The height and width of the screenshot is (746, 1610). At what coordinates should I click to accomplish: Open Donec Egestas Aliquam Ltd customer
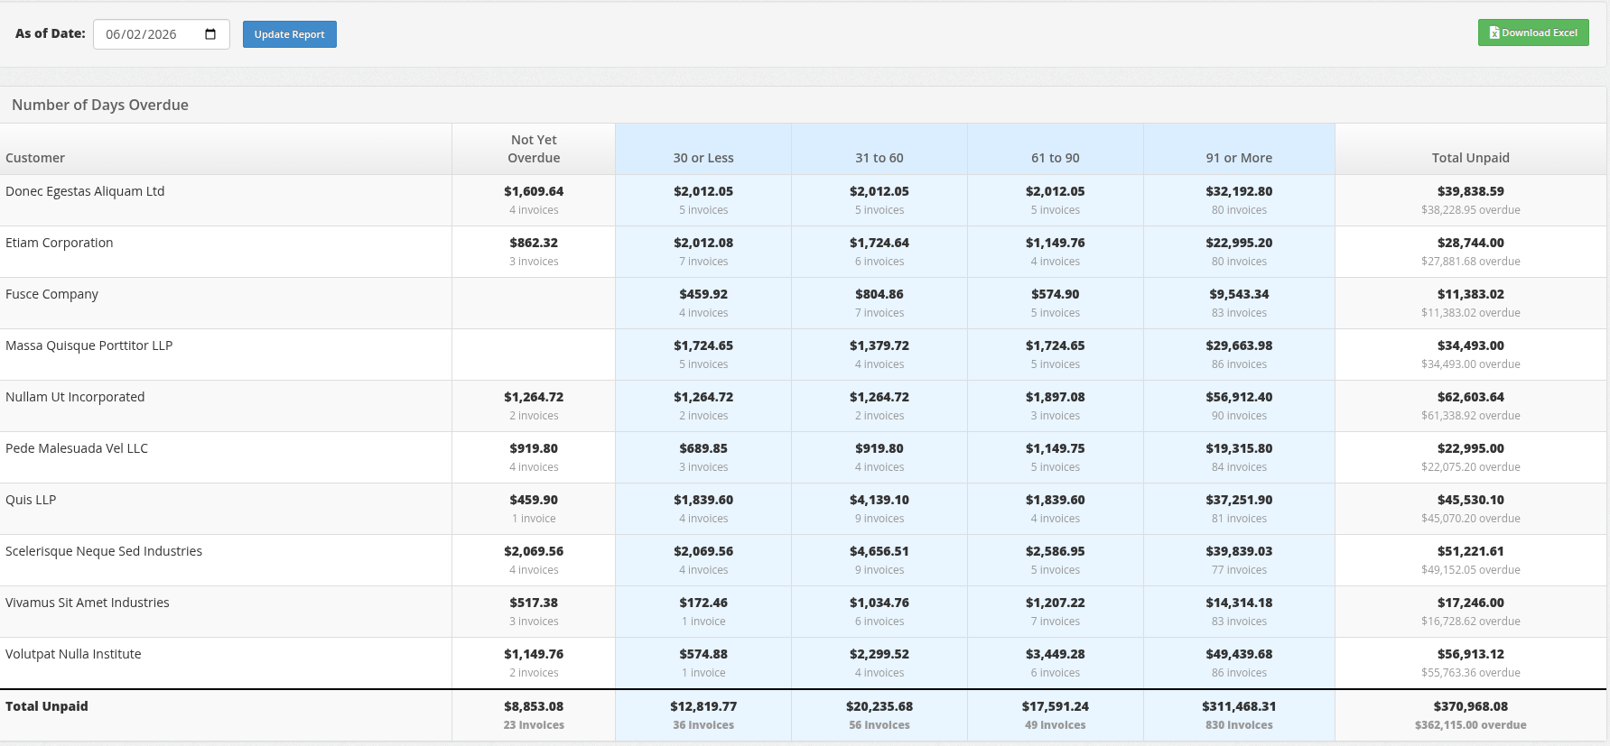pyautogui.click(x=85, y=191)
